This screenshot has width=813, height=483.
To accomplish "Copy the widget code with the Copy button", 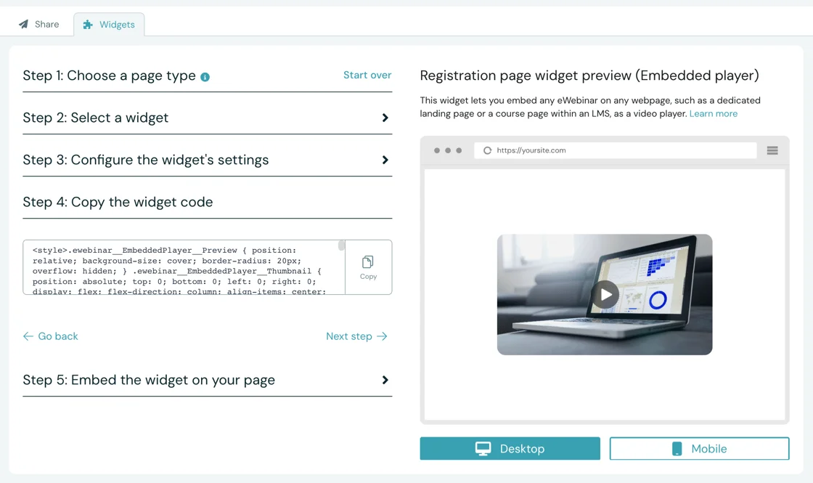I will click(x=368, y=267).
